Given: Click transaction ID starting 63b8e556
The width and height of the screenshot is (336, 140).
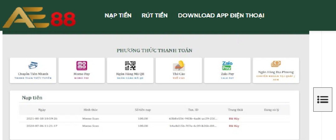Looking at the screenshot, I should coord(193,119).
